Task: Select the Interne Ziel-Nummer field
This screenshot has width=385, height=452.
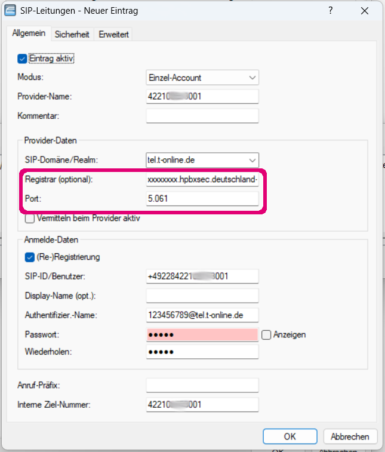Action: tap(202, 405)
